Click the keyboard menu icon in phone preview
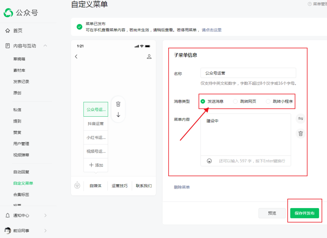Screen dimensions: 327x238 (78, 185)
